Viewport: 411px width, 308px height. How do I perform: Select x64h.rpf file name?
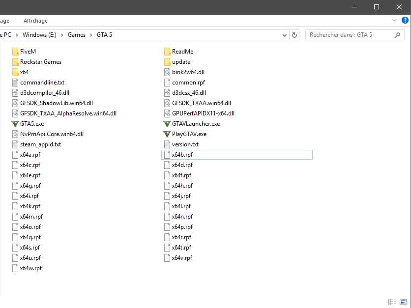pos(182,186)
